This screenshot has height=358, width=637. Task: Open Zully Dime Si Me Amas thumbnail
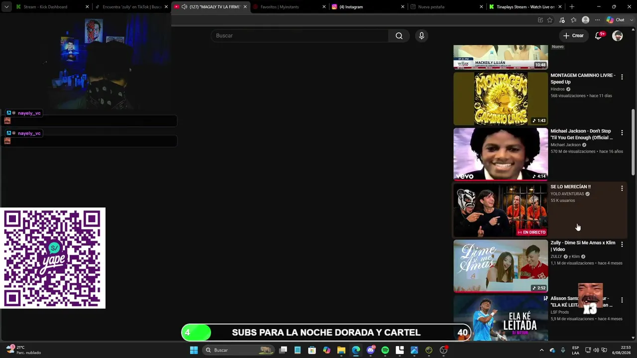(x=501, y=266)
